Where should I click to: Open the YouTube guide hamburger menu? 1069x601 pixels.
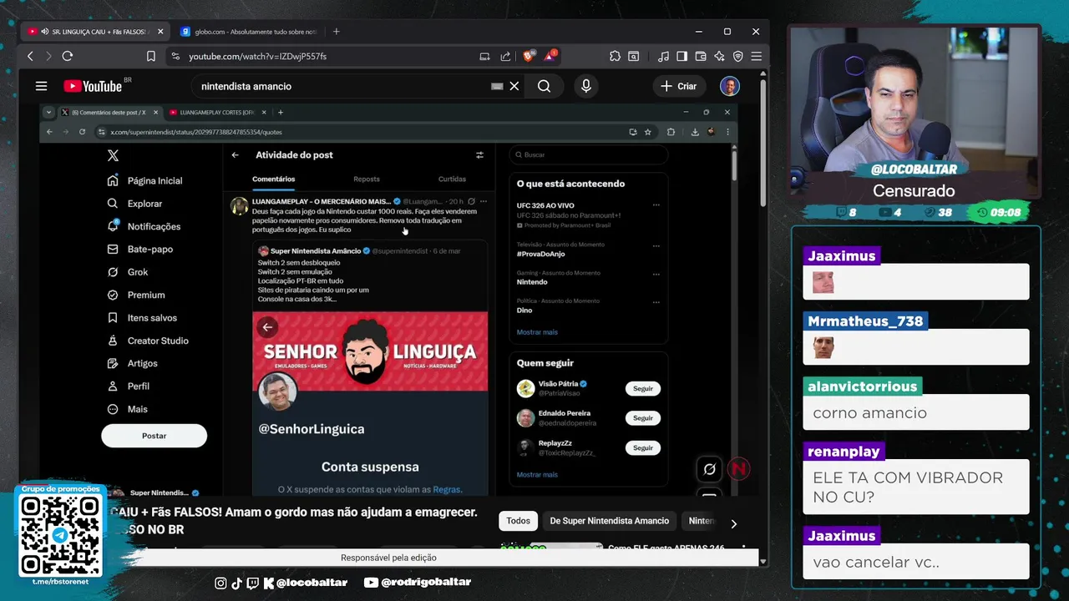point(41,86)
